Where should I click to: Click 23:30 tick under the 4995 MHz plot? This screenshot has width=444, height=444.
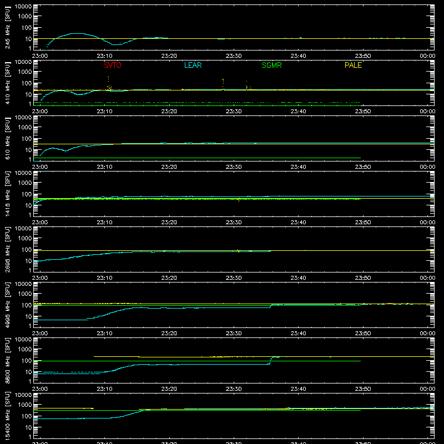(234, 334)
